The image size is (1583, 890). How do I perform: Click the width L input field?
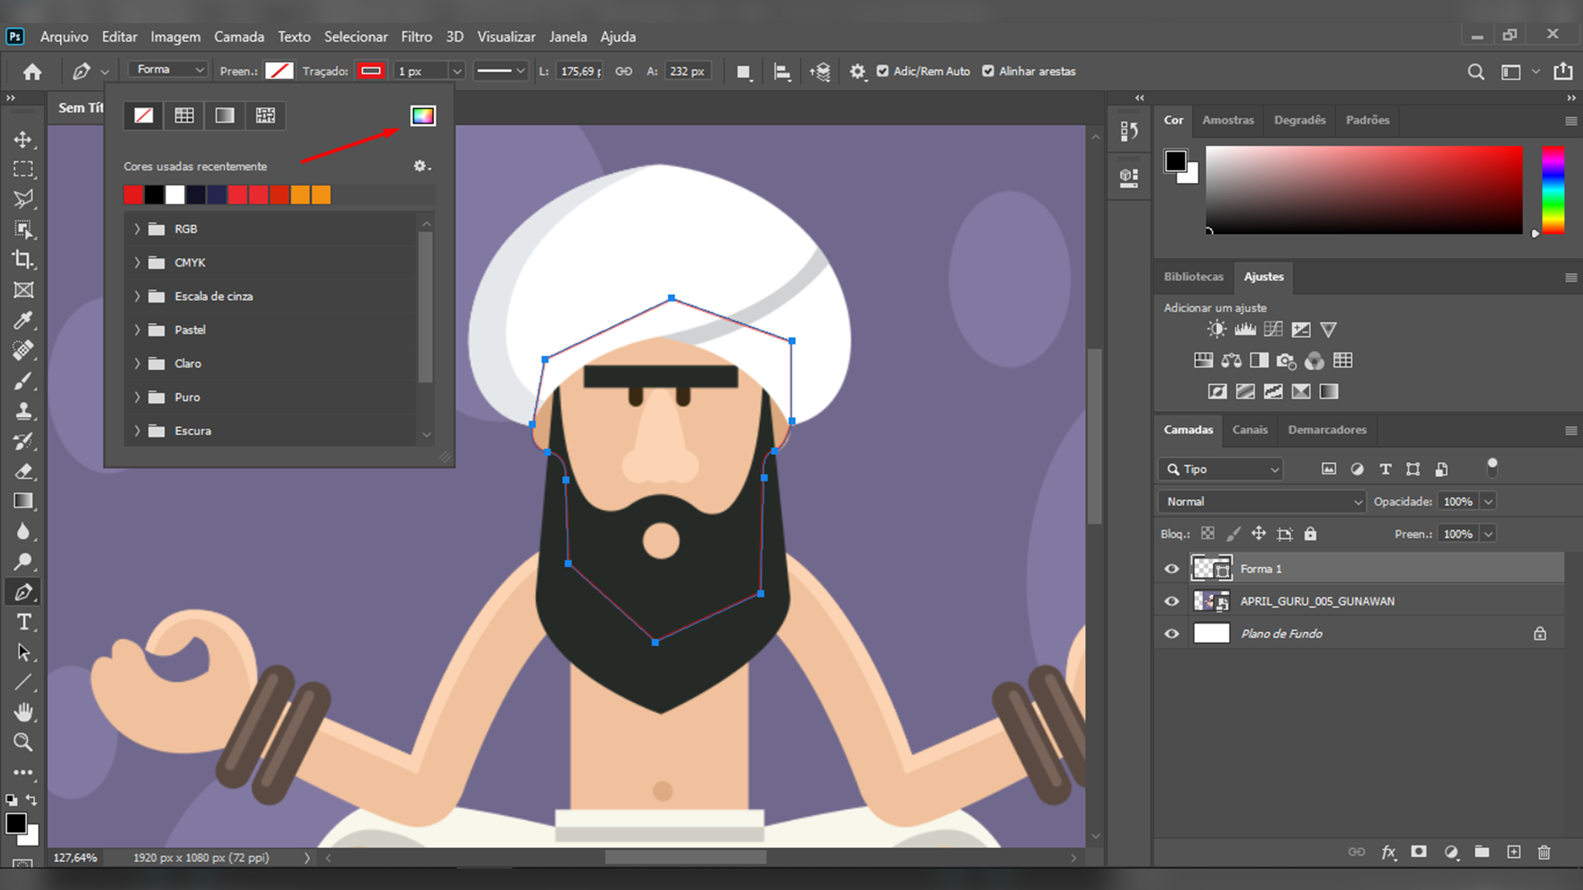pyautogui.click(x=580, y=72)
